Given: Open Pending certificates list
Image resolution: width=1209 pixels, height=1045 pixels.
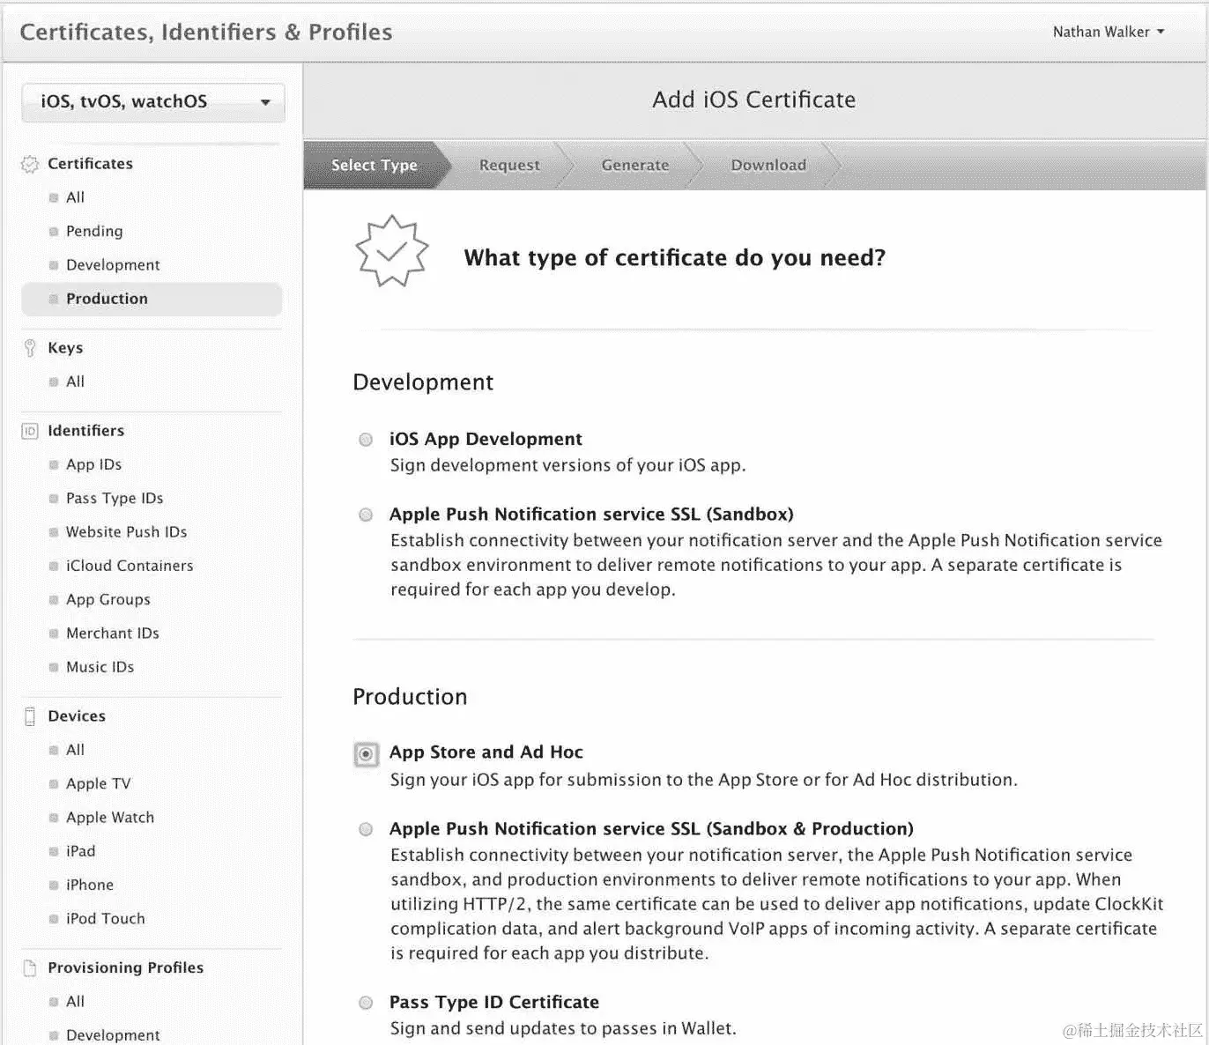Looking at the screenshot, I should [x=94, y=231].
